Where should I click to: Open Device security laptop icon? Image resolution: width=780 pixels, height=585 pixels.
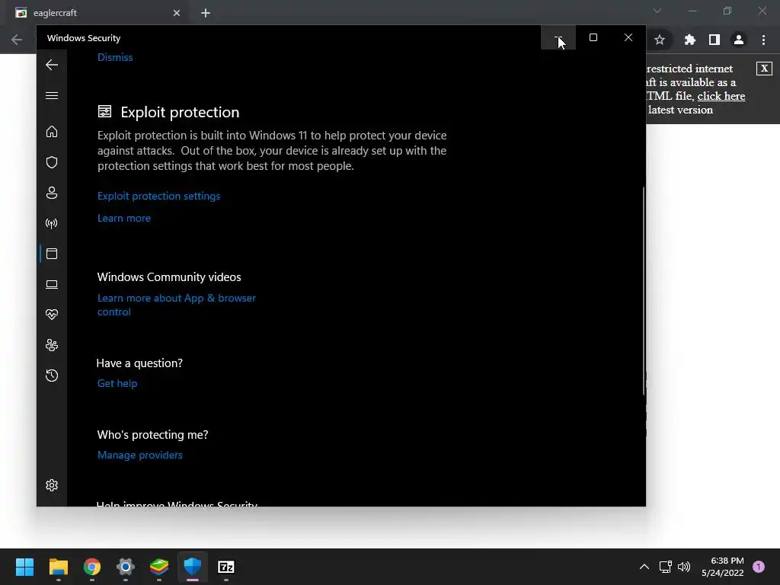point(52,285)
